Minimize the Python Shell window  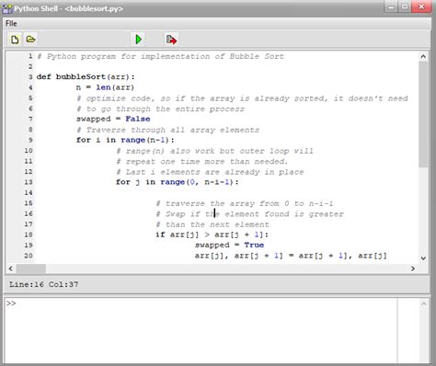click(x=391, y=7)
